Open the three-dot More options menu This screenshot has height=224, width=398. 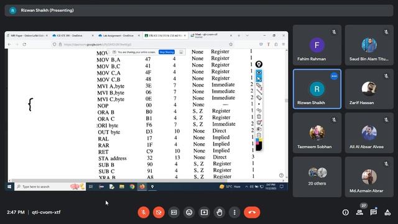[234, 212]
